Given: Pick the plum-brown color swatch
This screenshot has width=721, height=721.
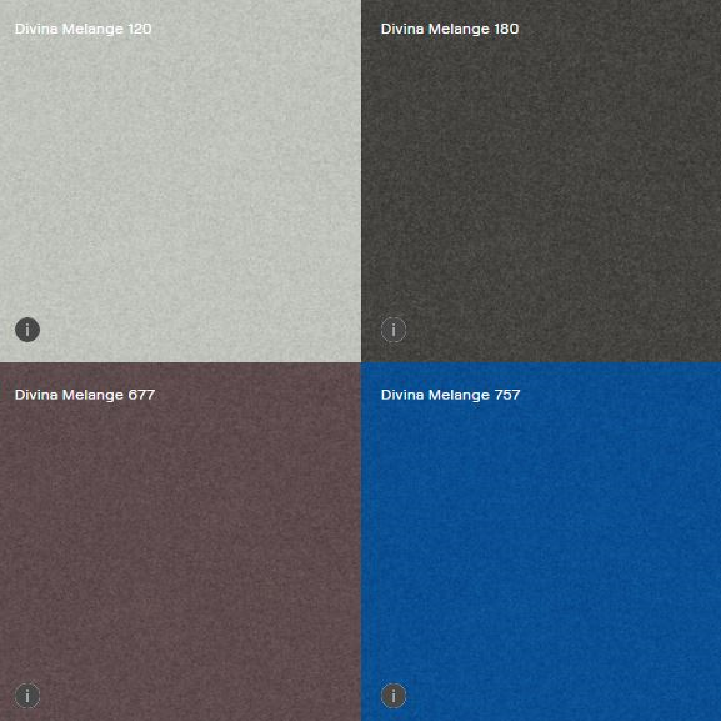Looking at the screenshot, I should pyautogui.click(x=180, y=541).
